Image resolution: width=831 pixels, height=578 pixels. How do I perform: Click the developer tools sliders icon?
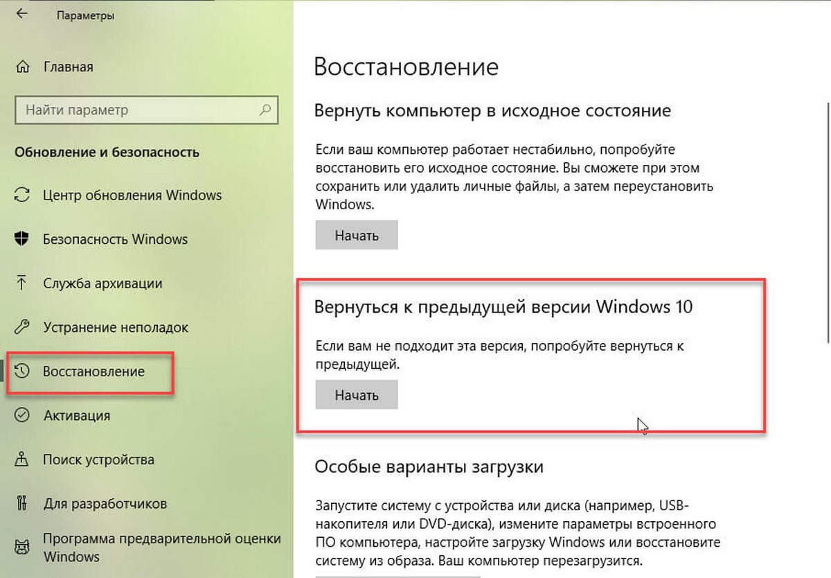pos(22,503)
